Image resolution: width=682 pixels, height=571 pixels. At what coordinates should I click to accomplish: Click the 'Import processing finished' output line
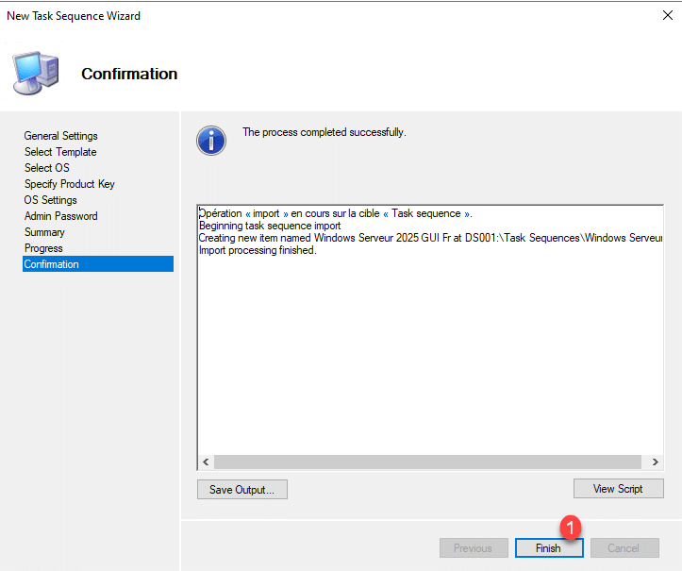tap(258, 250)
